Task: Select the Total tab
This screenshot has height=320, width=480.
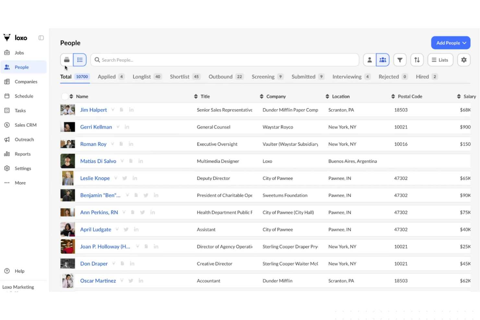Action: coord(75,77)
